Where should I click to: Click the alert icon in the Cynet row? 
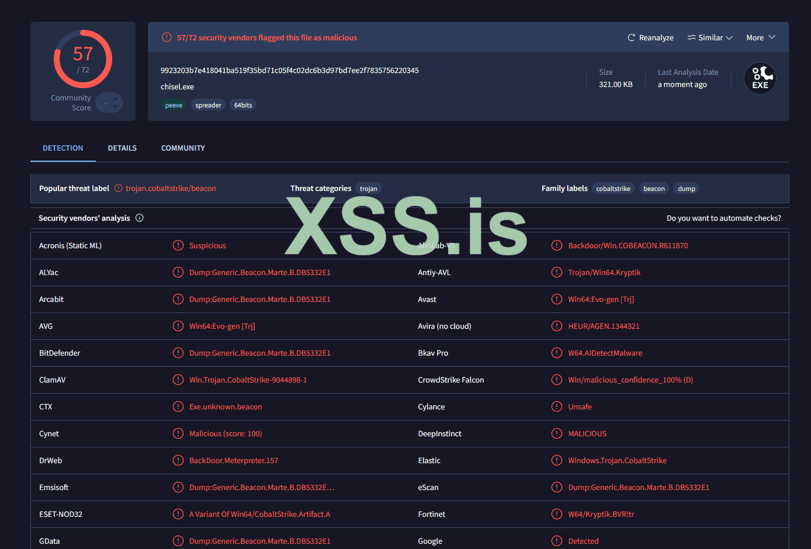[x=178, y=433]
